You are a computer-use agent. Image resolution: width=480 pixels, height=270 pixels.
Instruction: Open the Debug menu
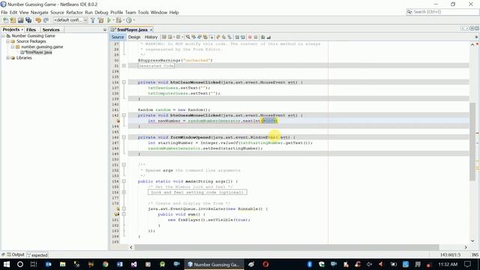(101, 13)
